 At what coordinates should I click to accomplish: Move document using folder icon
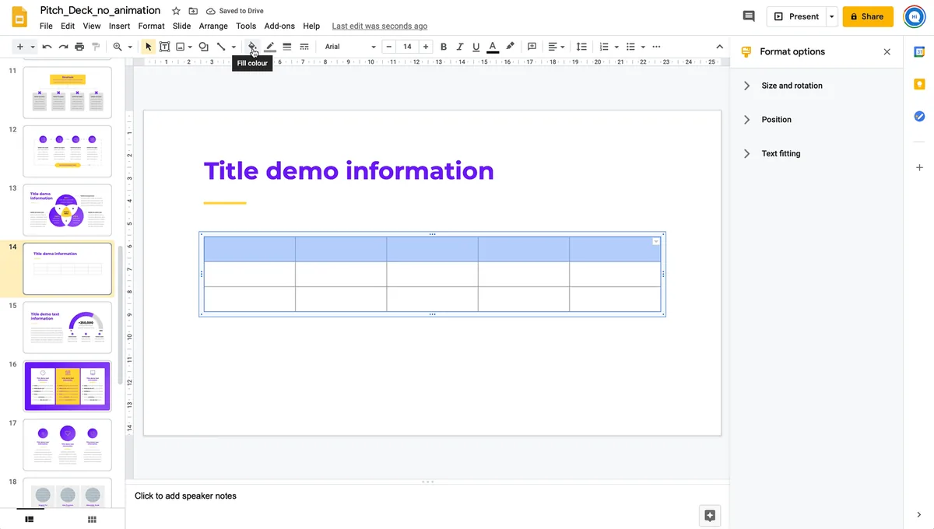point(193,11)
